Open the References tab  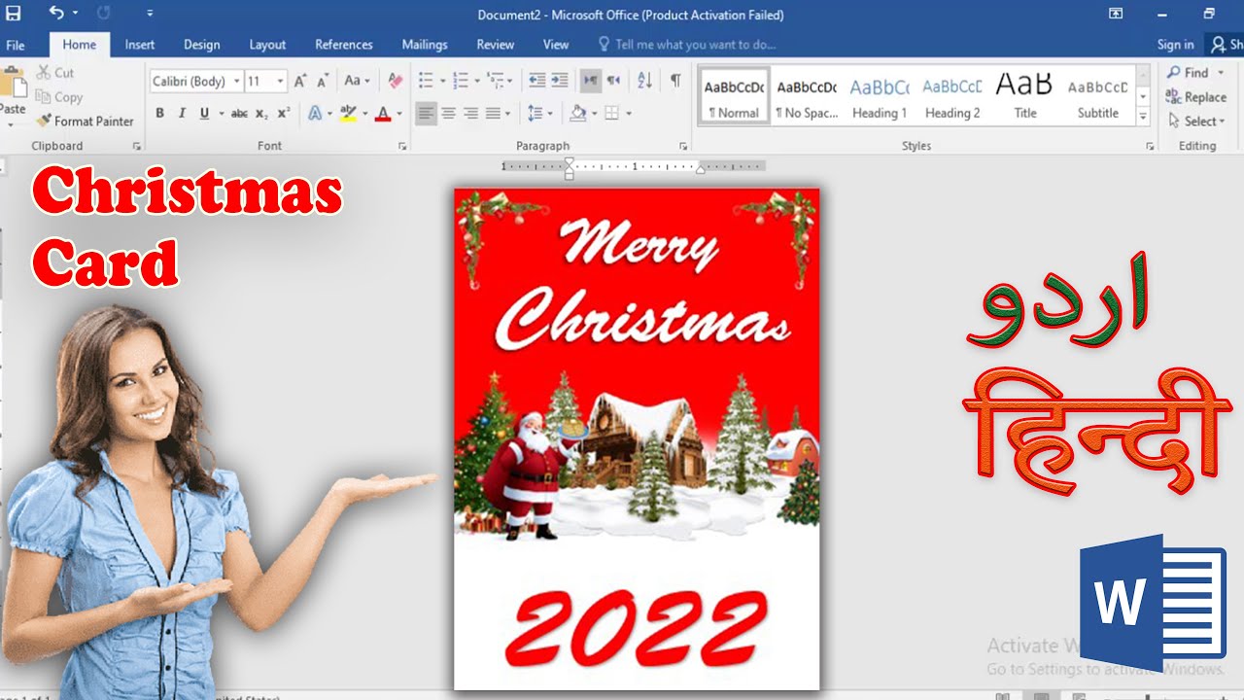point(344,45)
